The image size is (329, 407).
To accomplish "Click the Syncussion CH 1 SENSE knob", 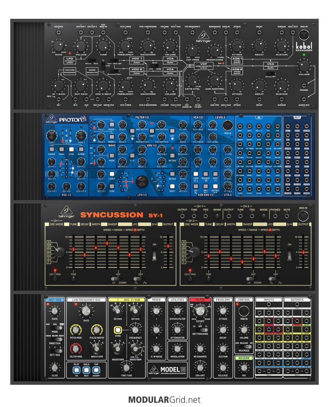I will pyautogui.click(x=217, y=216).
